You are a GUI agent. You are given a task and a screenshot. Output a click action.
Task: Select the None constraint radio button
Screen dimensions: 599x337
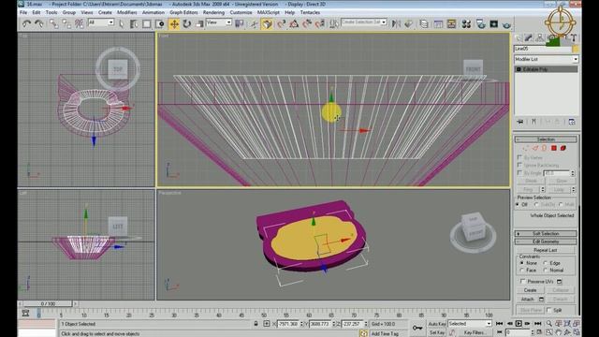522,263
